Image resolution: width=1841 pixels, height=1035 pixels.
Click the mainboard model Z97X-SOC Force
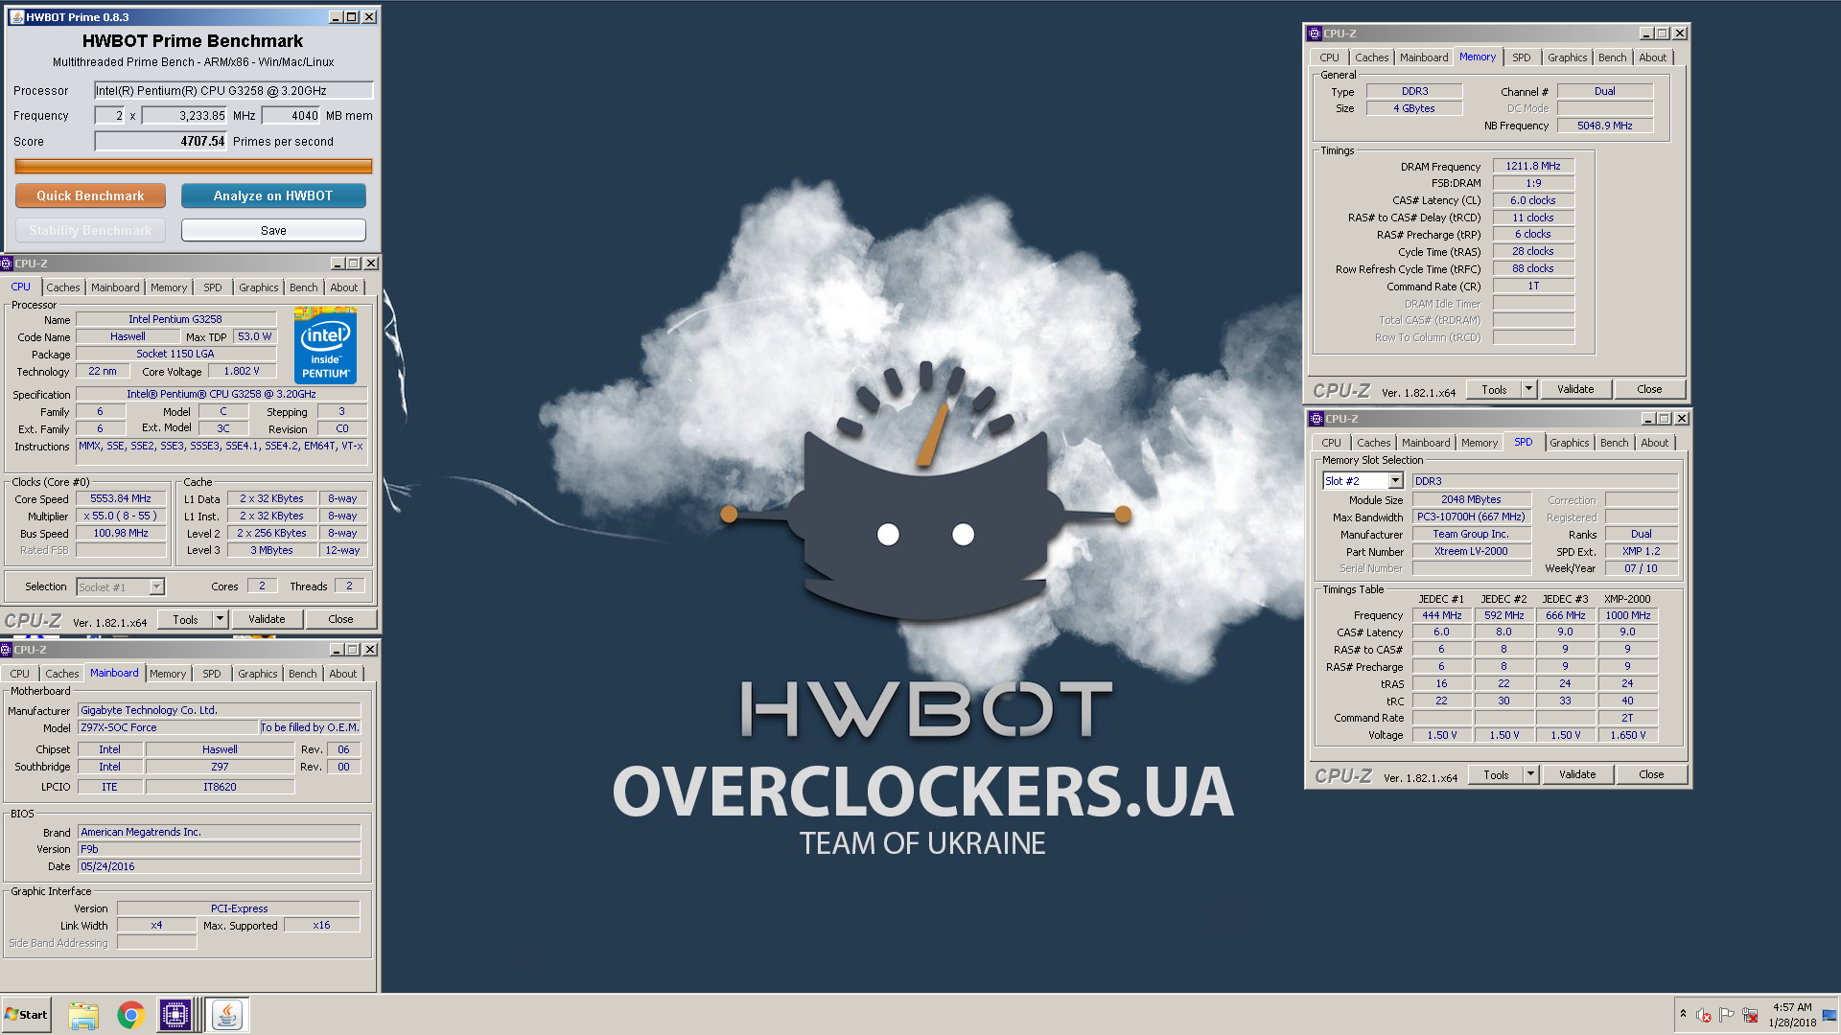168,727
